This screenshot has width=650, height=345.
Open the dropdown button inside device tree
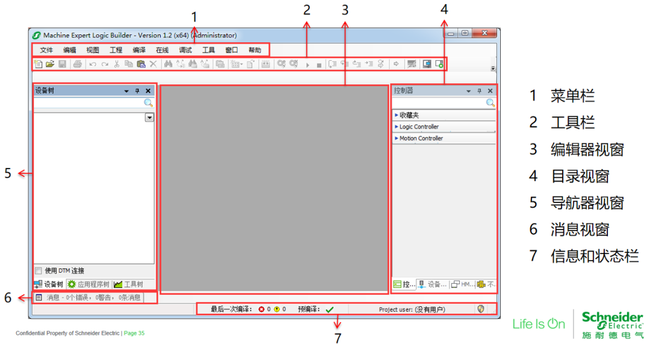(150, 118)
